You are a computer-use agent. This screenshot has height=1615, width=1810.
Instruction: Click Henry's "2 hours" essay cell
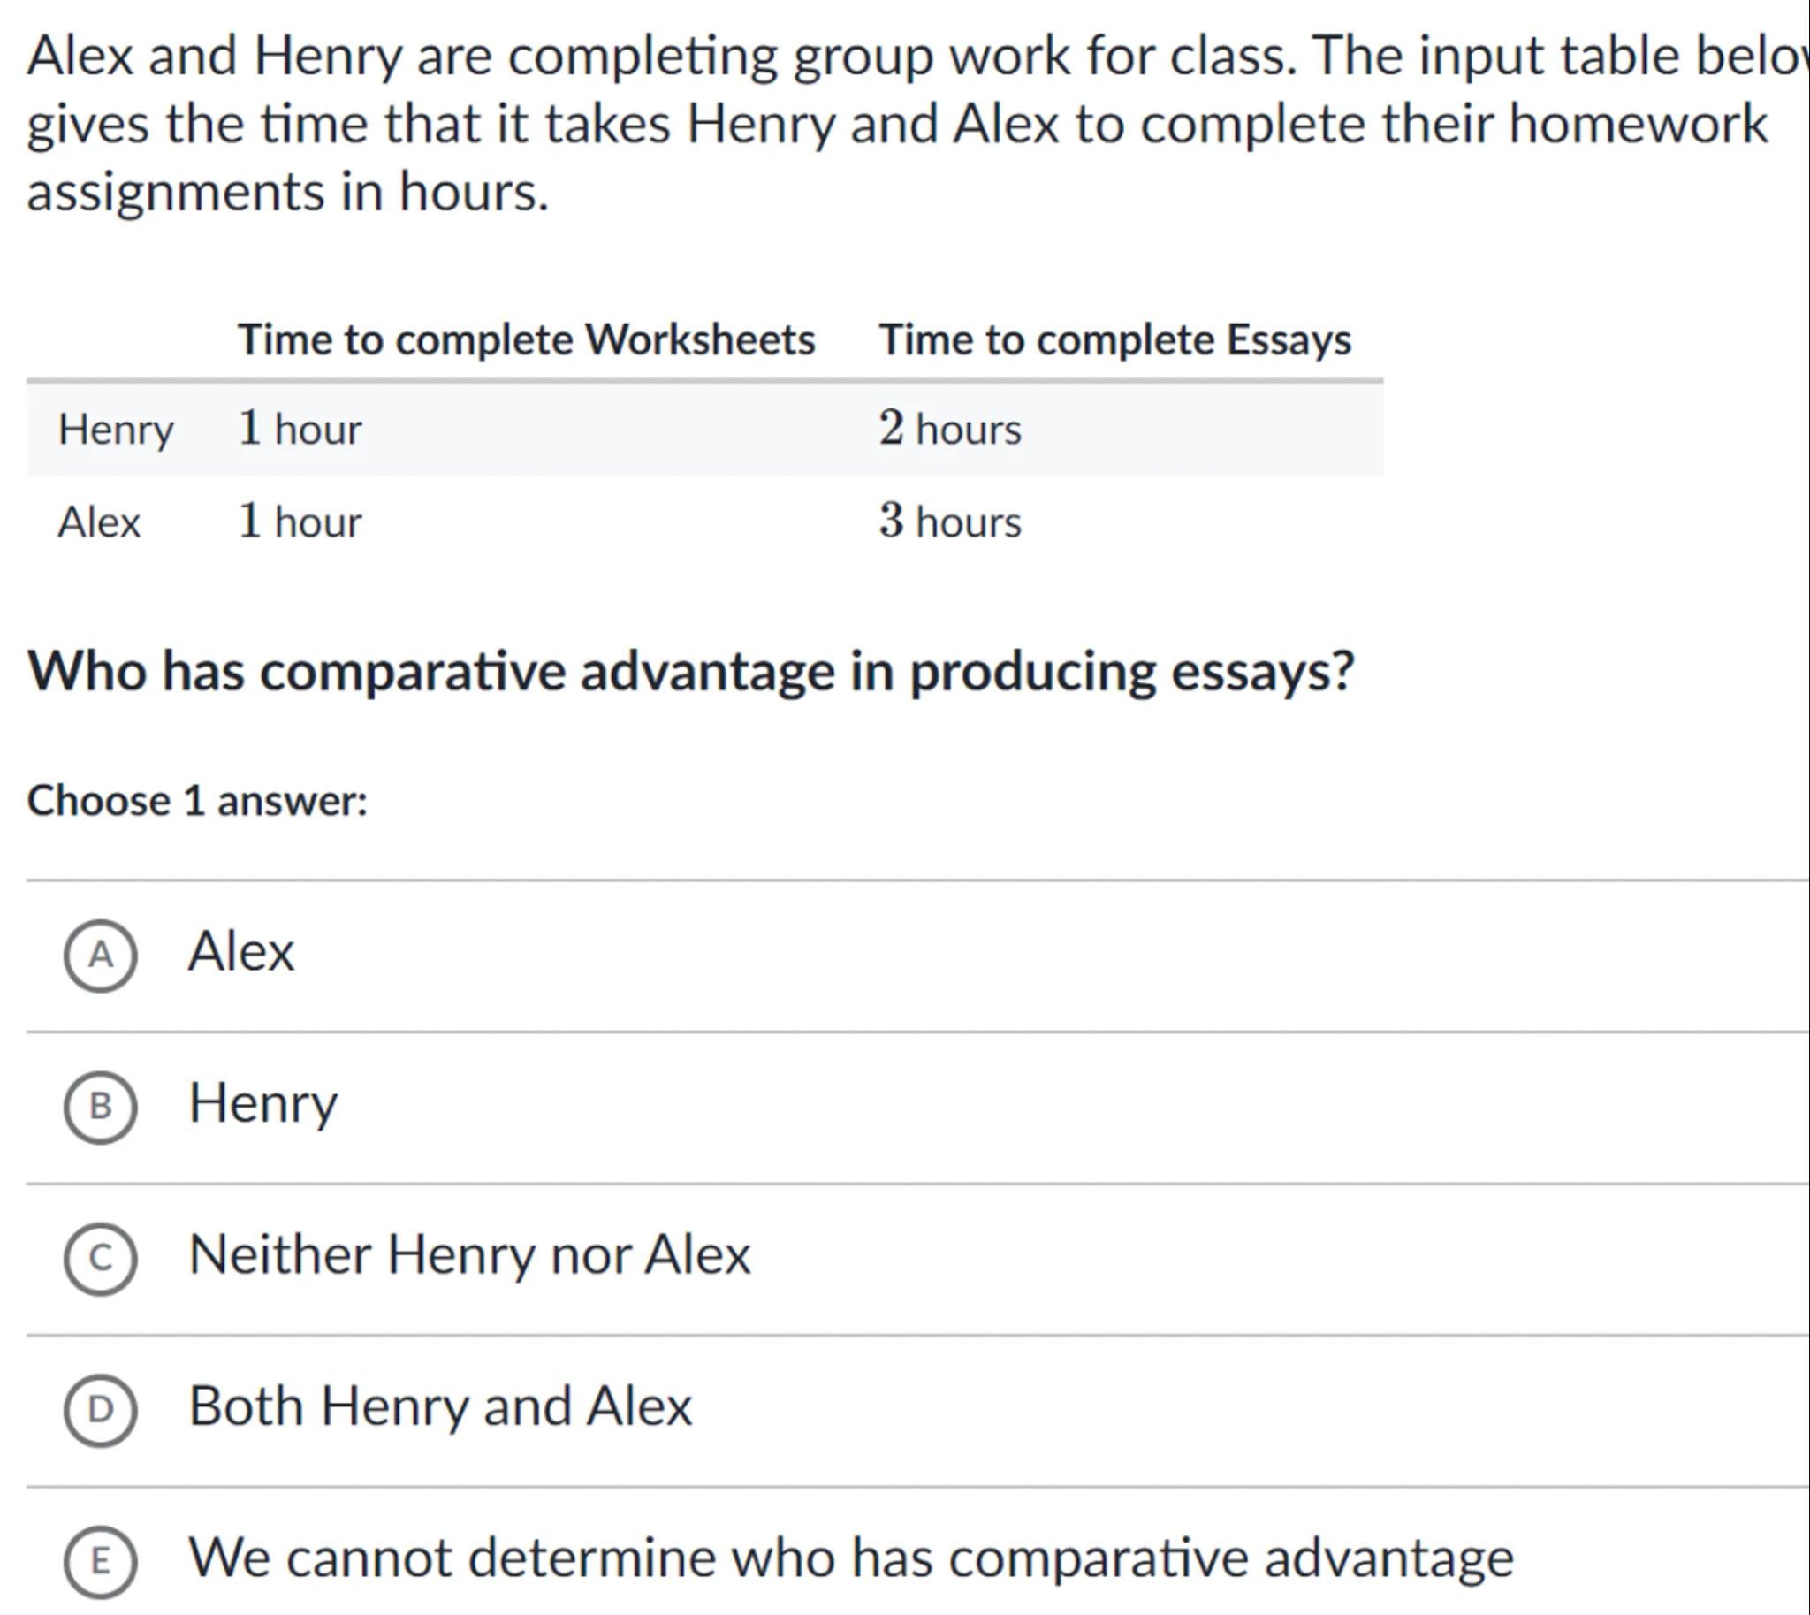950,430
